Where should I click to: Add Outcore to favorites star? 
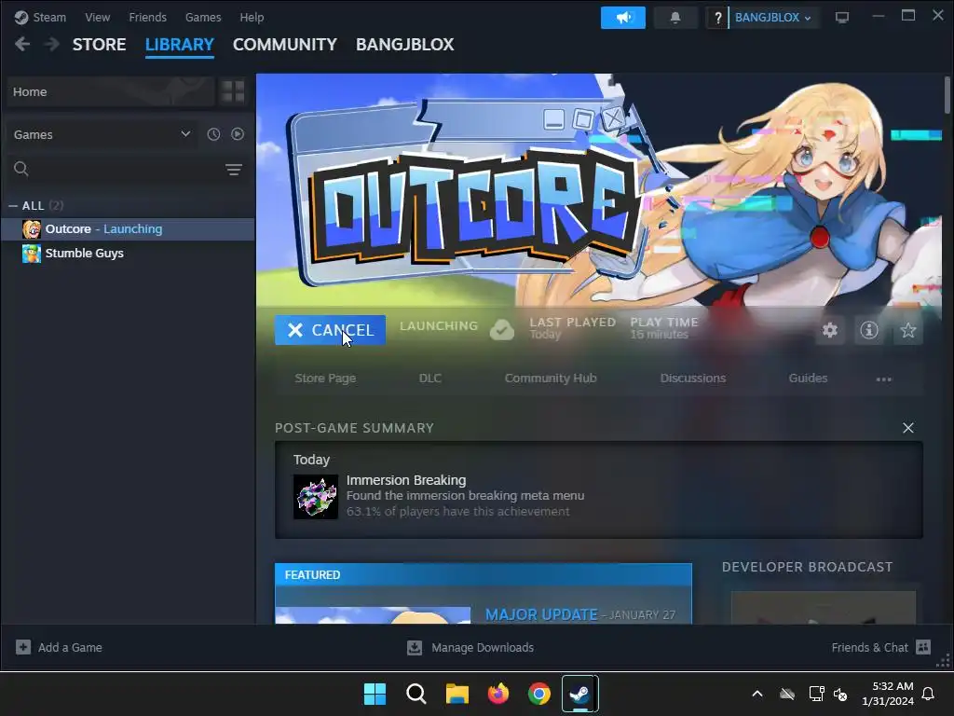pos(907,330)
